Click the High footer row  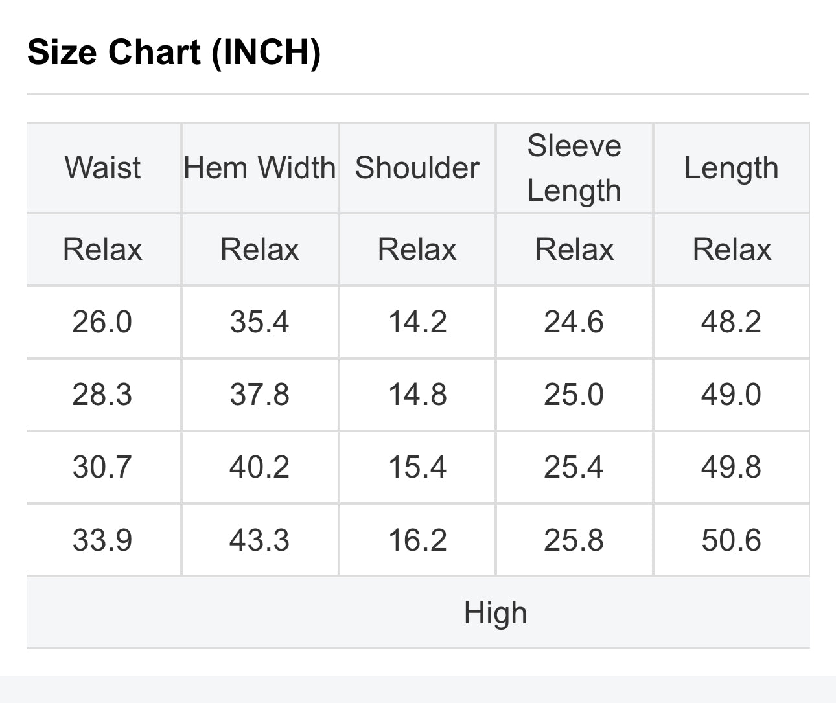click(x=495, y=613)
